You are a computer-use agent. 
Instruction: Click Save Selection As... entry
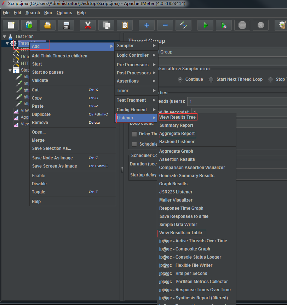click(73, 148)
